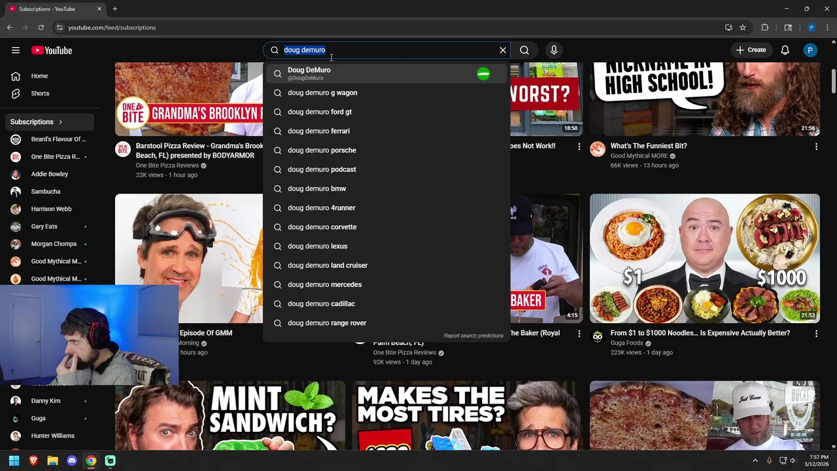Viewport: 837px width, 471px height.
Task: Open Morgan Chomps subscription
Action: [50, 244]
